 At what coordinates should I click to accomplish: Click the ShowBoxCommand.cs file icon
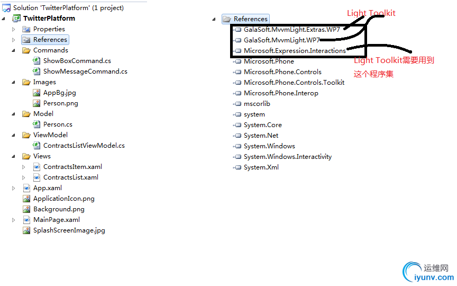pyautogui.click(x=36, y=61)
